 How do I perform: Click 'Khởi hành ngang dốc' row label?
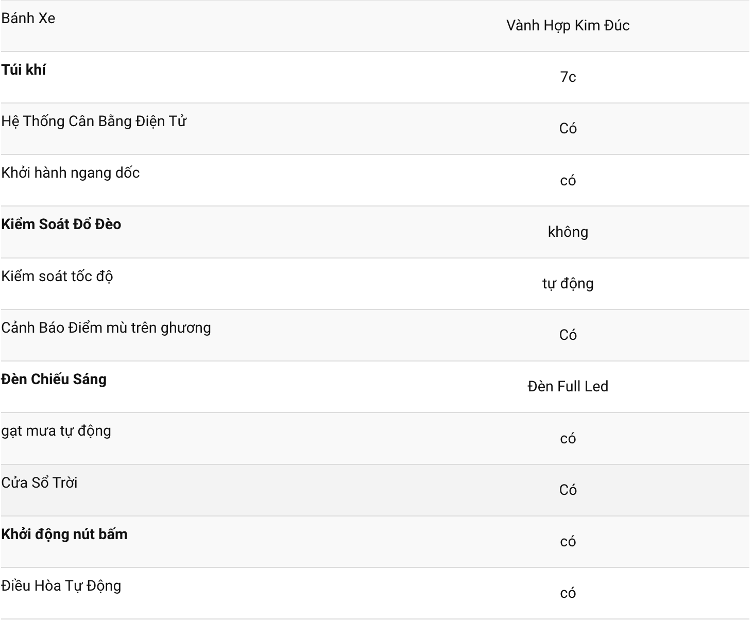click(71, 173)
